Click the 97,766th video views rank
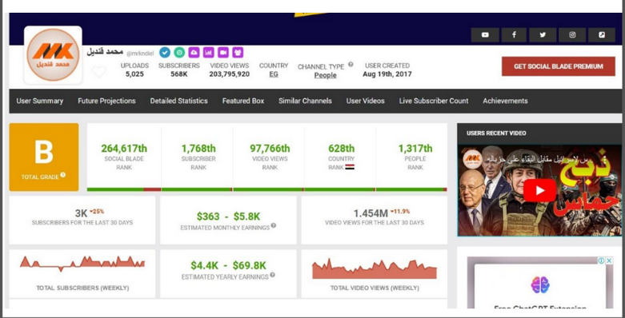The image size is (625, 318). 270,149
